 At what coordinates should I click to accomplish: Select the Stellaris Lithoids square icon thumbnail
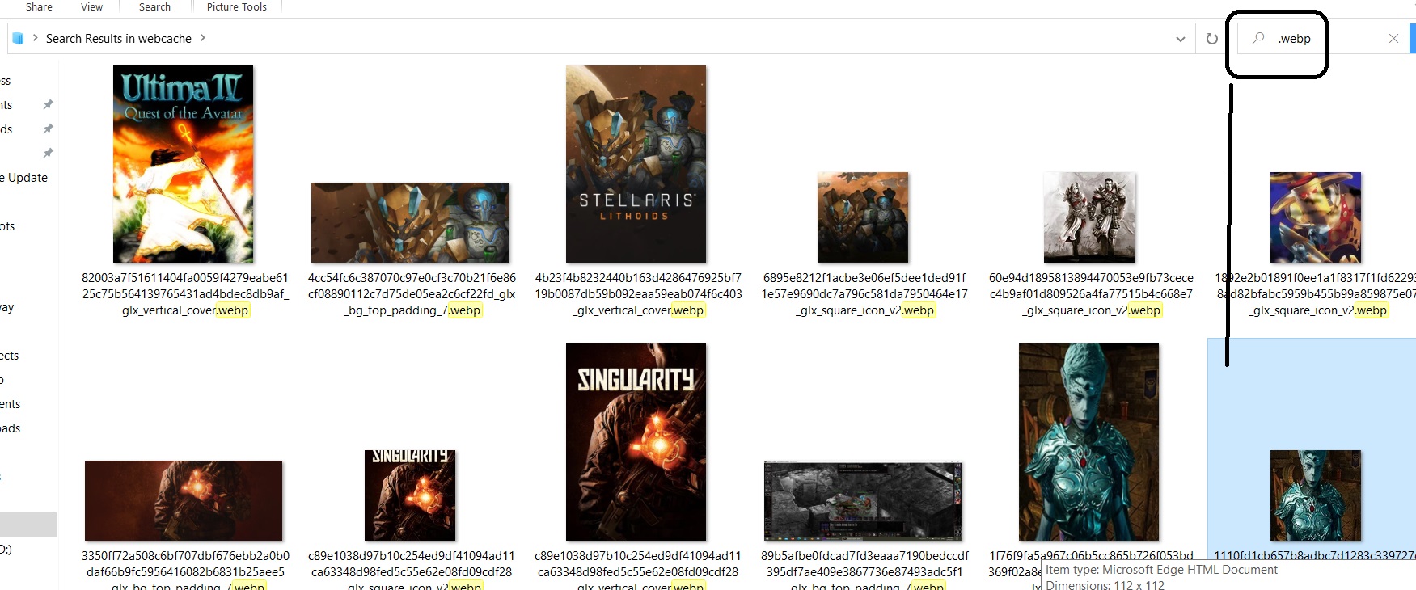pyautogui.click(x=863, y=217)
